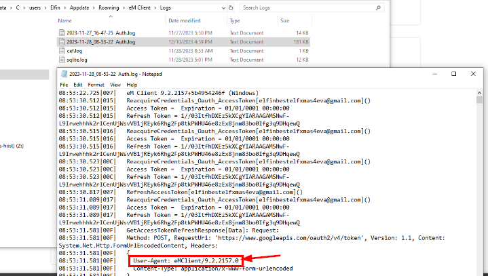This screenshot has width=488, height=276.
Task: Expand the chevron after eM Client breadcrumb
Action: (x=155, y=7)
